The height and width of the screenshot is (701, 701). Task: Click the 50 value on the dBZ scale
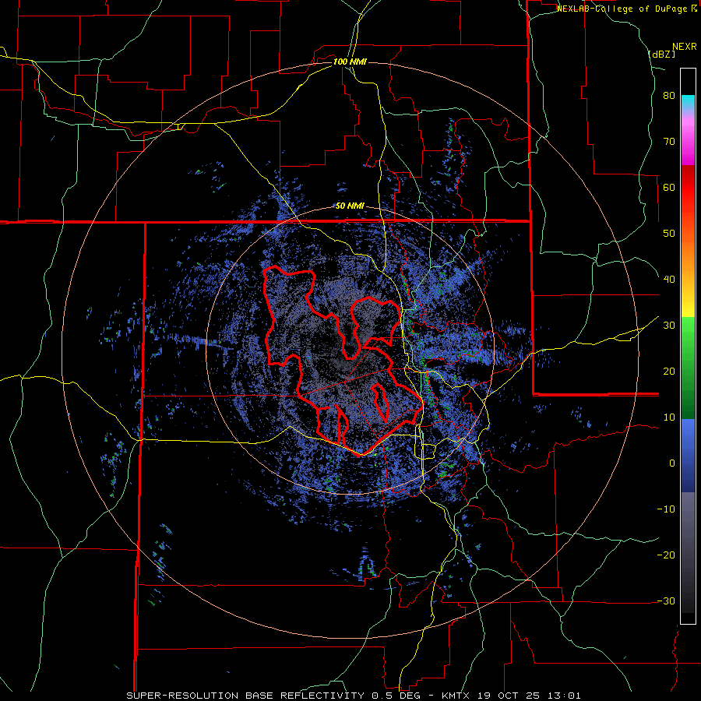(669, 234)
